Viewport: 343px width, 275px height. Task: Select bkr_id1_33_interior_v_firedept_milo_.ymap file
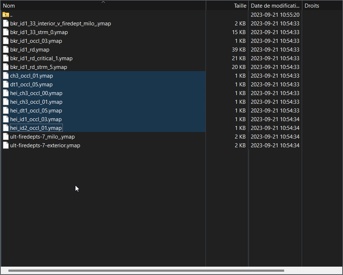(60, 24)
